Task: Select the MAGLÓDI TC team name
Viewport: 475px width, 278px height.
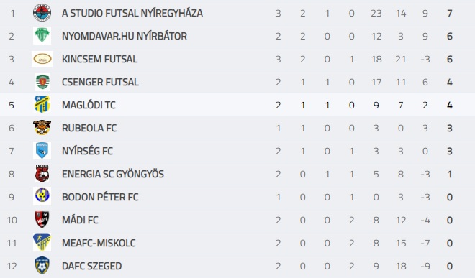Action: pos(89,106)
